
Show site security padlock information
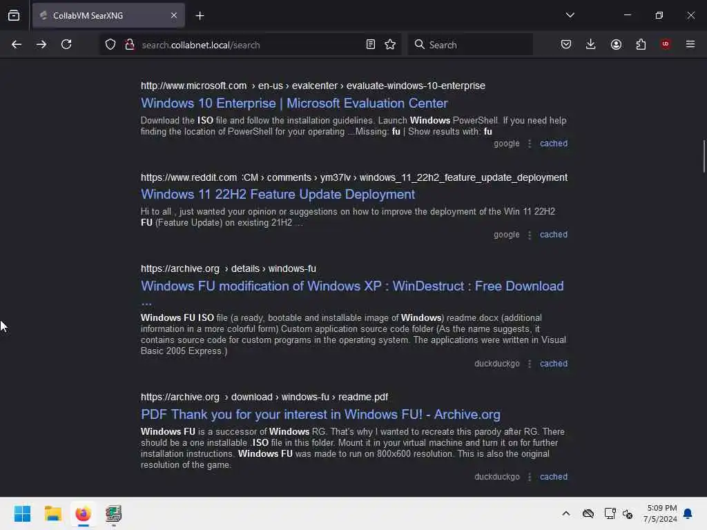tap(130, 44)
